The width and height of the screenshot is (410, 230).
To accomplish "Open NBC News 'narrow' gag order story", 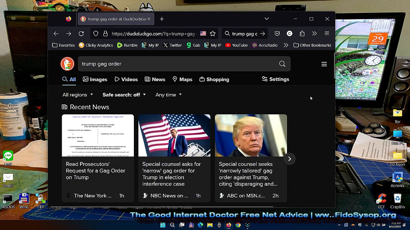I will click(174, 158).
